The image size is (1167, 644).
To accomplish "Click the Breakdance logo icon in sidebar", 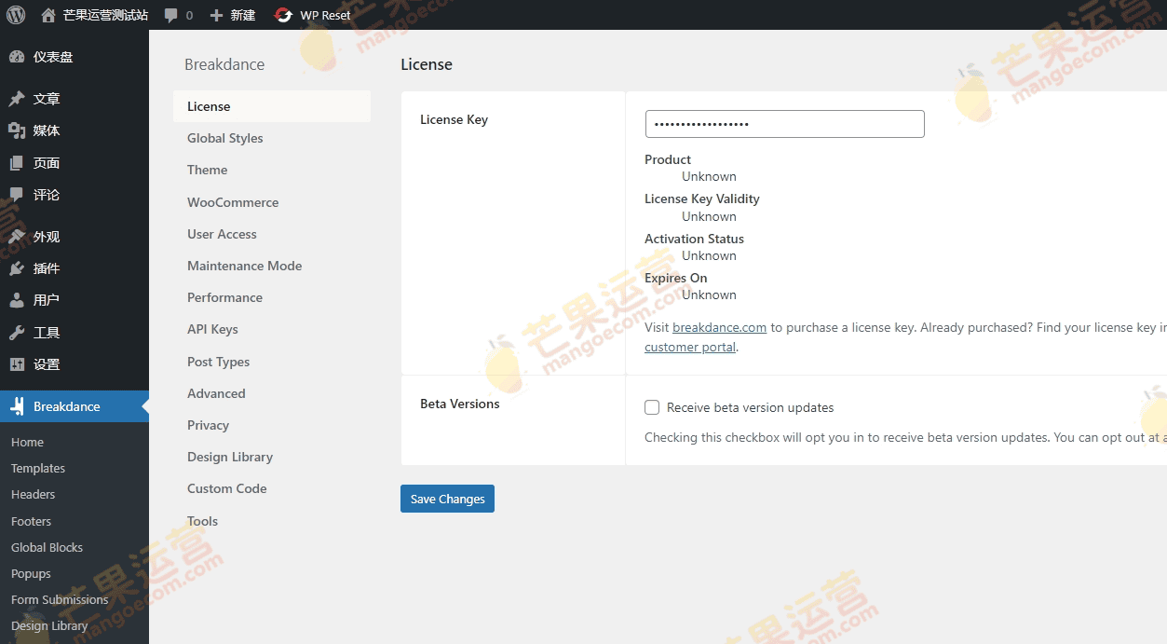I will [x=17, y=406].
